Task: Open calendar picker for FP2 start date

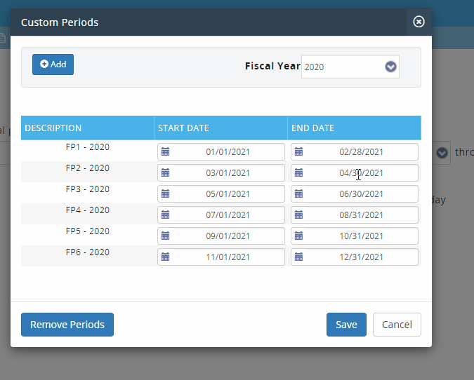Action: (164, 173)
